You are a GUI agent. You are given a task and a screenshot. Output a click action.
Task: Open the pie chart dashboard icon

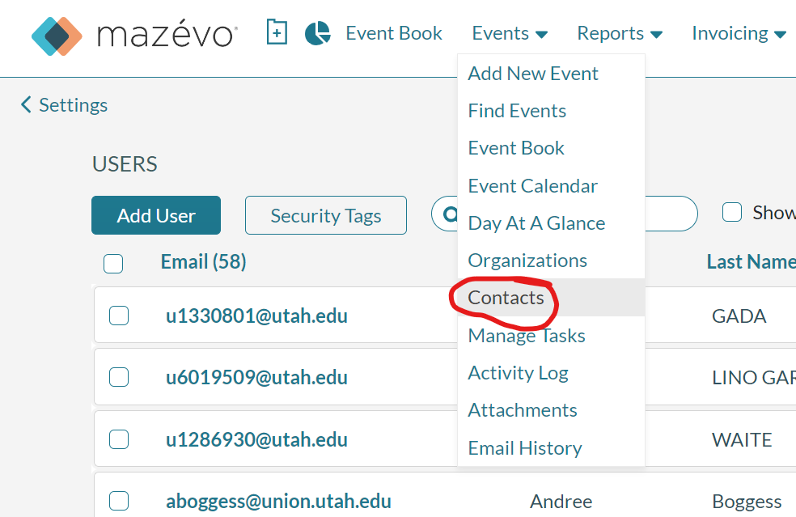tap(318, 33)
